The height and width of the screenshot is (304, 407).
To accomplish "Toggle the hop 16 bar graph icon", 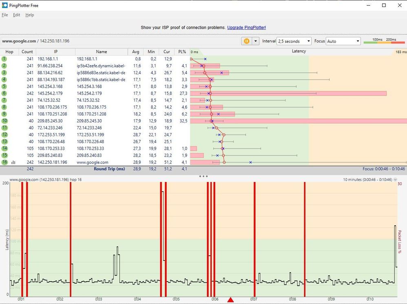I will tap(13, 162).
